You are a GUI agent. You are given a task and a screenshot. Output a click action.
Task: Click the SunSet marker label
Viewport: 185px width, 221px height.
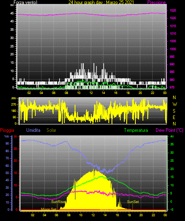133,202
